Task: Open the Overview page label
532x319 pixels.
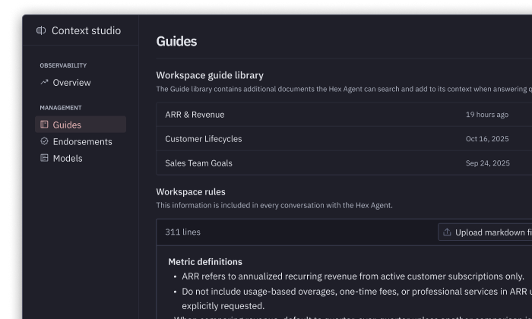Action: point(71,82)
